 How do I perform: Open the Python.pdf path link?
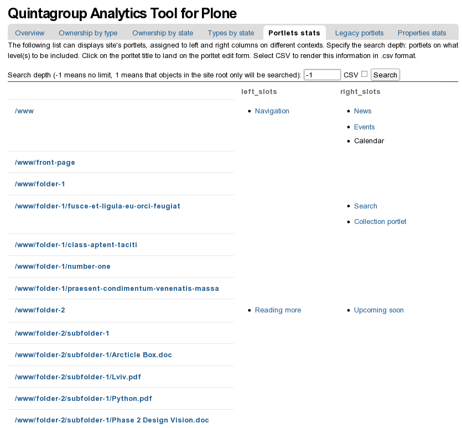coord(83,399)
